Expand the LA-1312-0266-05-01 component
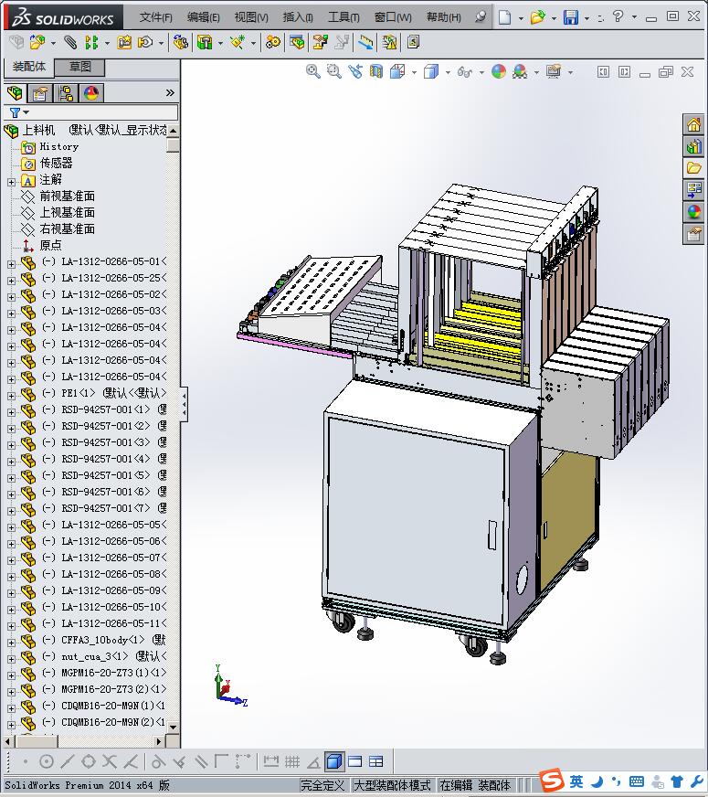The width and height of the screenshot is (708, 797). pos(11,264)
